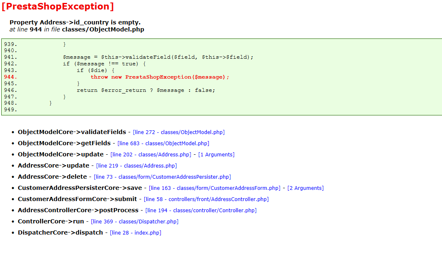Click CustomerAddressPersisterCore->save trace entry
Image resolution: width=442 pixels, height=254 pixels.
80,188
